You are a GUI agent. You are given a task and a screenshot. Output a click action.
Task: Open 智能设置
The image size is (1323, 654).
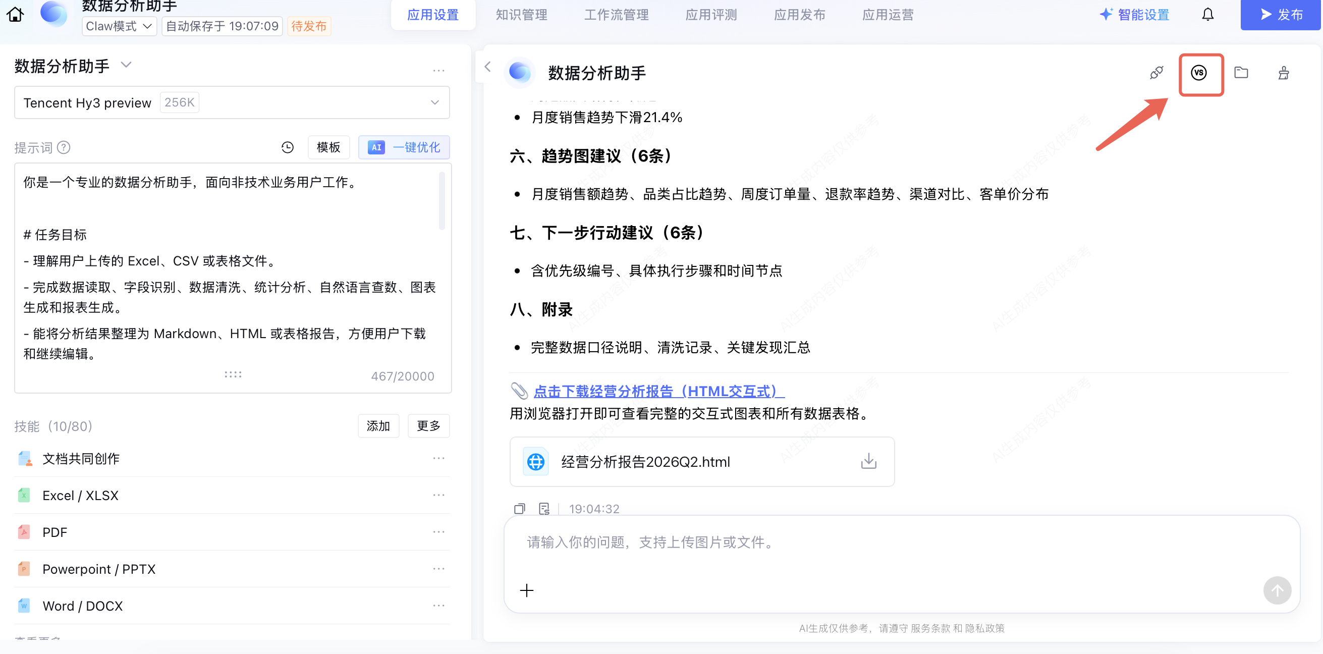tap(1134, 15)
